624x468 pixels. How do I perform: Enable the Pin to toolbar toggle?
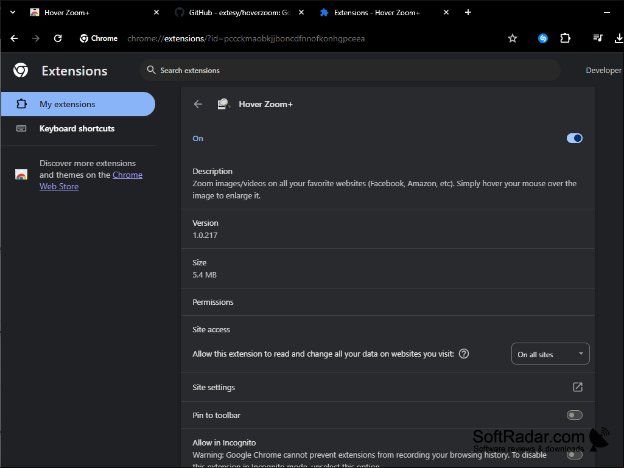pyautogui.click(x=574, y=415)
